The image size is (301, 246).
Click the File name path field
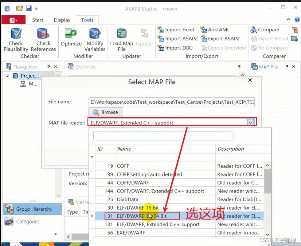pos(172,102)
